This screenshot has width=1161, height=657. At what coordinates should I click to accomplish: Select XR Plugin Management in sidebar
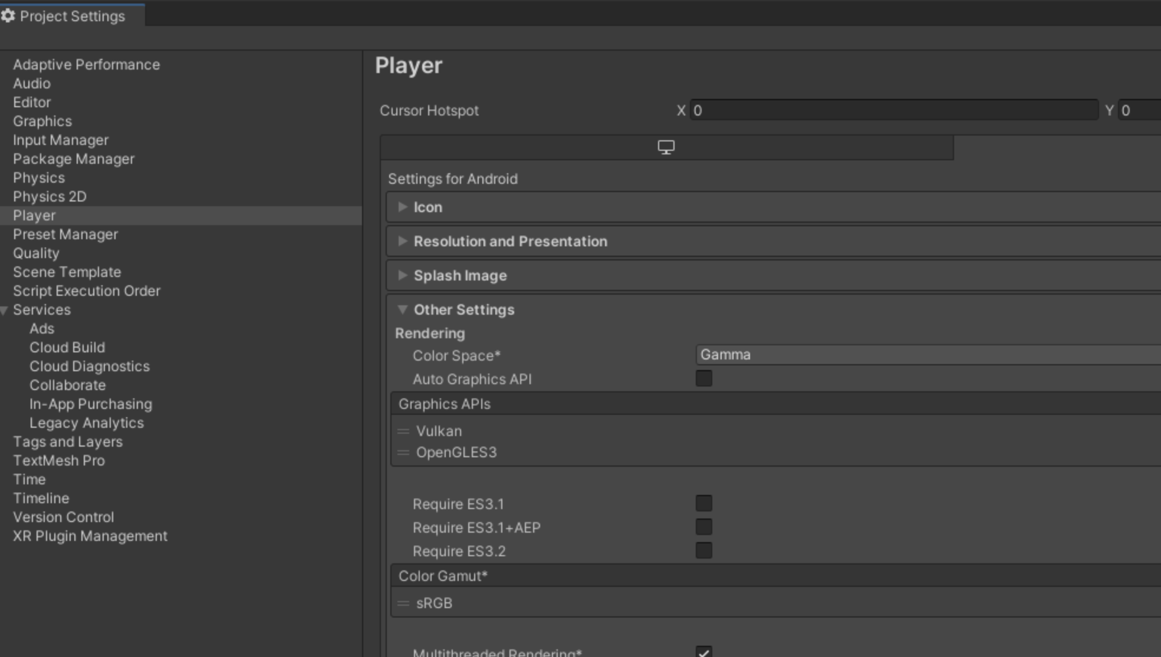tap(90, 536)
